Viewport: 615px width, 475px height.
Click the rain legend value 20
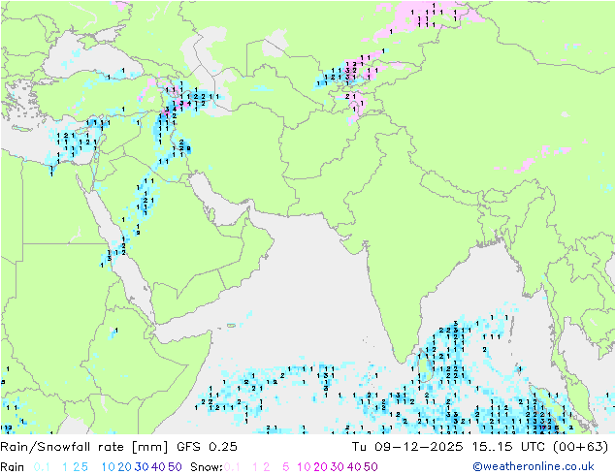click(125, 467)
